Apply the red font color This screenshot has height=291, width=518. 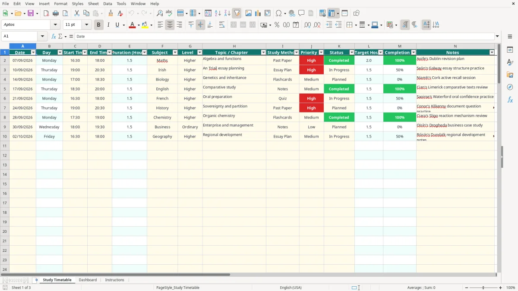coord(132,25)
